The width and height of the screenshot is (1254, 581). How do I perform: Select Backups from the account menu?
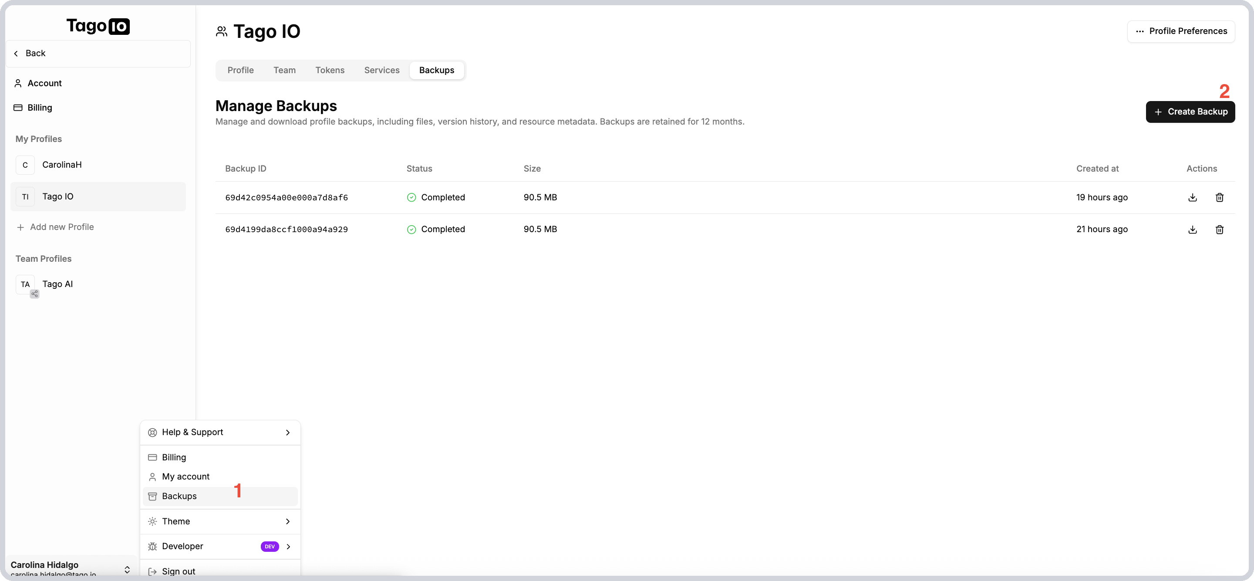pos(179,496)
